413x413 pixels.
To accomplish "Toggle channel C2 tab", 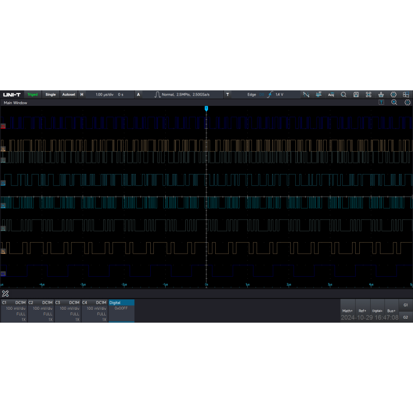I will point(41,311).
